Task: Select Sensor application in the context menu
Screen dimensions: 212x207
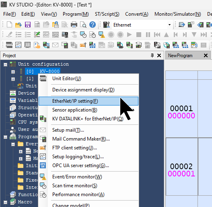Action: point(89,110)
